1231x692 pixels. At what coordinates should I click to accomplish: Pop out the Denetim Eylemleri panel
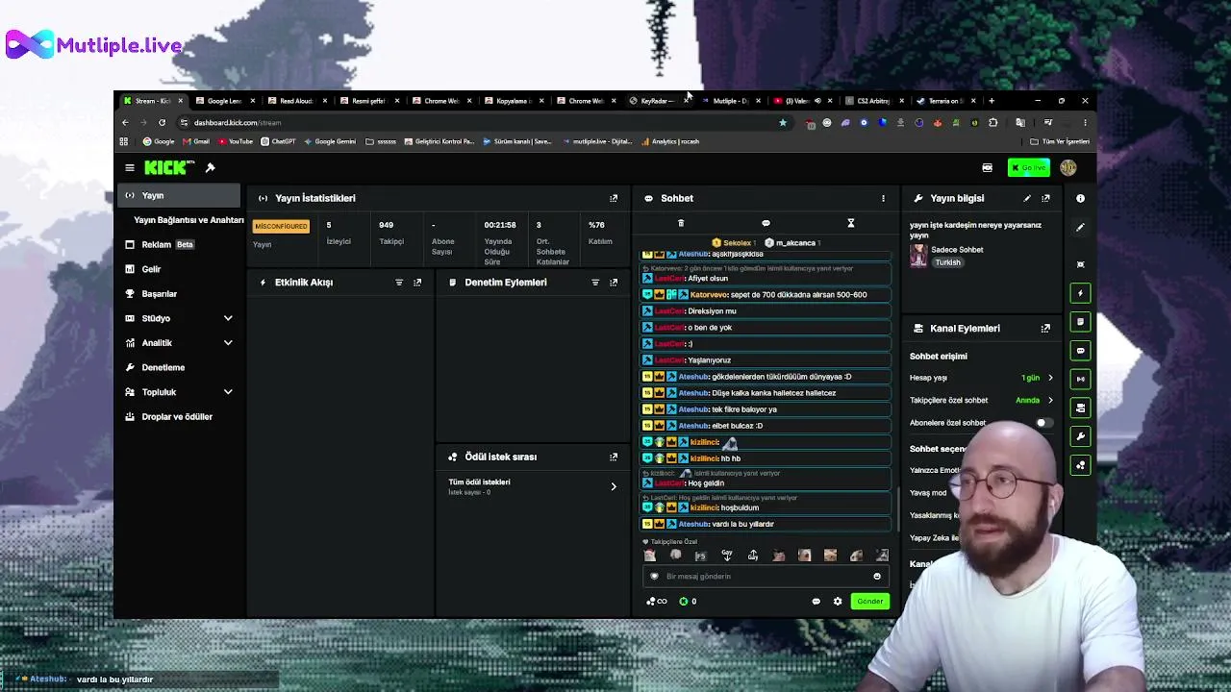pos(614,283)
